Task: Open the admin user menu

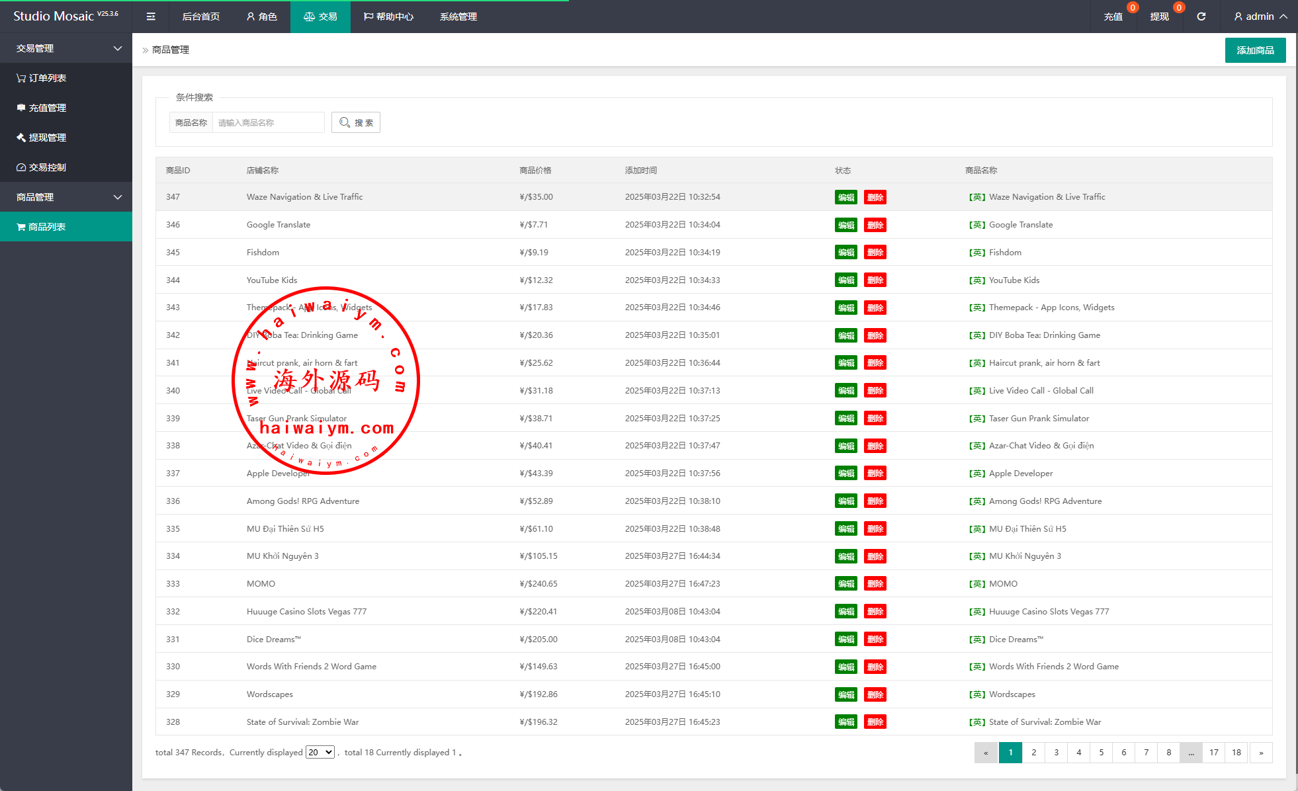Action: (x=1260, y=17)
